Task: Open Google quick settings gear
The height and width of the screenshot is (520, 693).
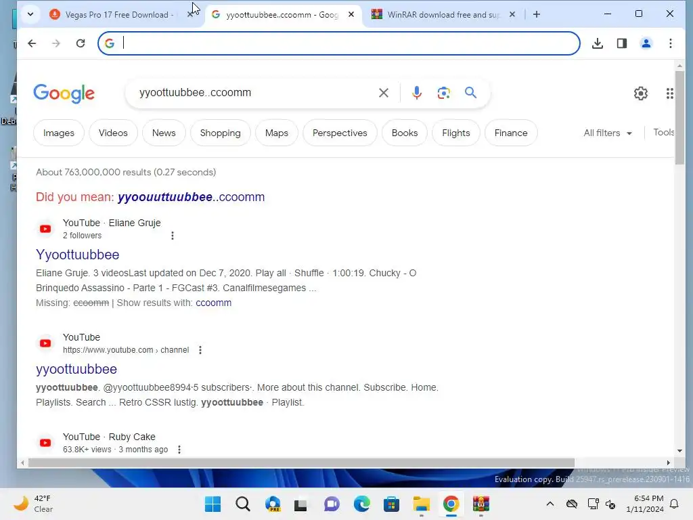Action: [x=641, y=93]
